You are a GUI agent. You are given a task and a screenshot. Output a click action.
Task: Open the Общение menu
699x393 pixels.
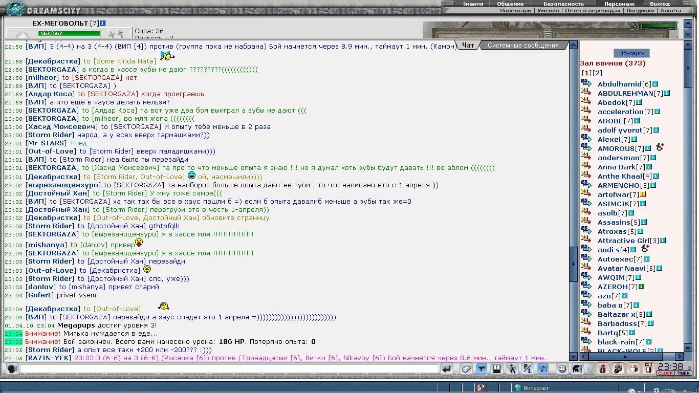click(x=510, y=4)
